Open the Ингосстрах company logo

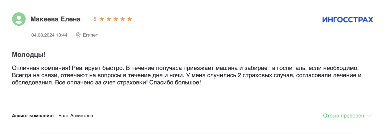point(348,20)
